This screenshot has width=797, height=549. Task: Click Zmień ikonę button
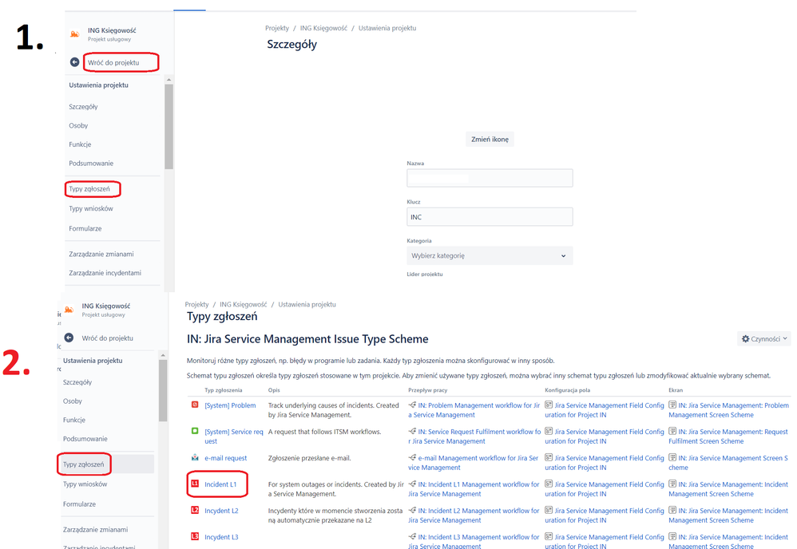click(490, 139)
